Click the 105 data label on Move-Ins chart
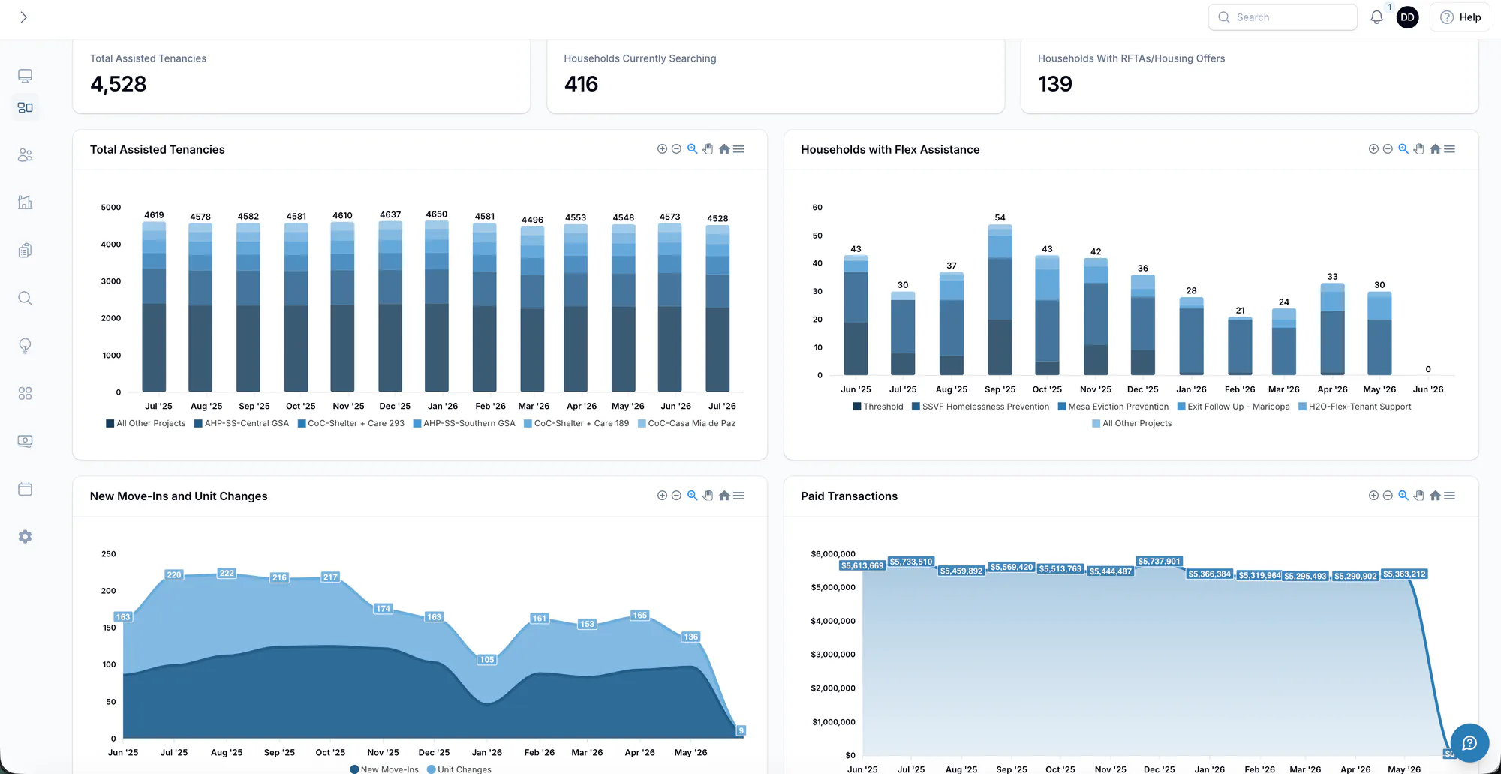1501x774 pixels. pos(487,660)
